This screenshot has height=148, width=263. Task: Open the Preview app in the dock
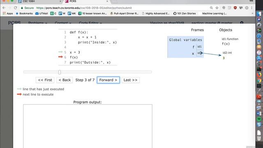(259, 42)
